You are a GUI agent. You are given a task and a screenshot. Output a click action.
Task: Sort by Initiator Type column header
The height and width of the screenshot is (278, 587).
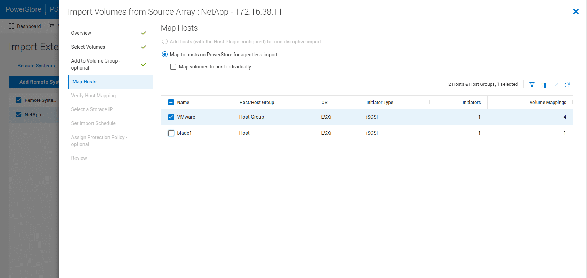tap(380, 103)
